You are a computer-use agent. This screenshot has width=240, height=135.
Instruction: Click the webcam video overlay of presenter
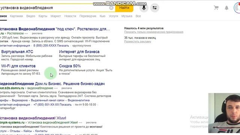(x=224, y=113)
